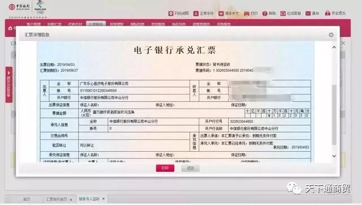Close the 待背书人签收 bottom tab
The image size is (362, 205).
(x=104, y=199)
